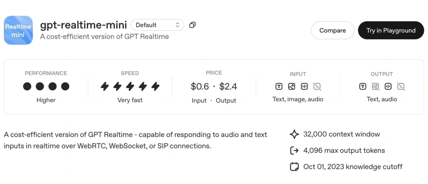The image size is (428, 184).
Task: Click the Compare button
Action: point(333,30)
